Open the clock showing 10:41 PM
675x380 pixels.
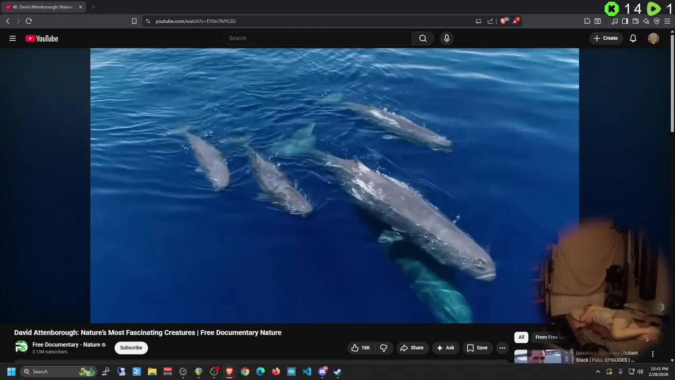click(x=659, y=372)
